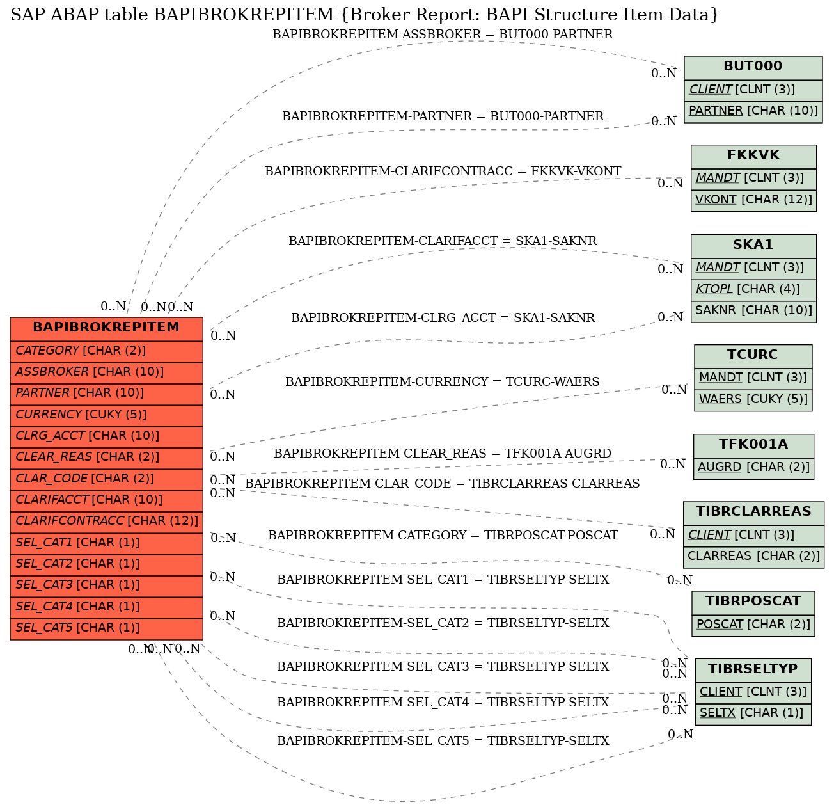Select the SEL_CAT2 [CHAR (1)] field row
834x805 pixels.
coord(107,564)
